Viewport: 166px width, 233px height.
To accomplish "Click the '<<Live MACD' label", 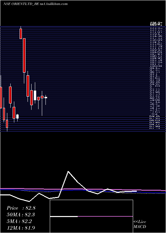I will (140, 224).
